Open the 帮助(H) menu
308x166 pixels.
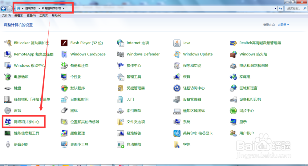tap(56, 15)
